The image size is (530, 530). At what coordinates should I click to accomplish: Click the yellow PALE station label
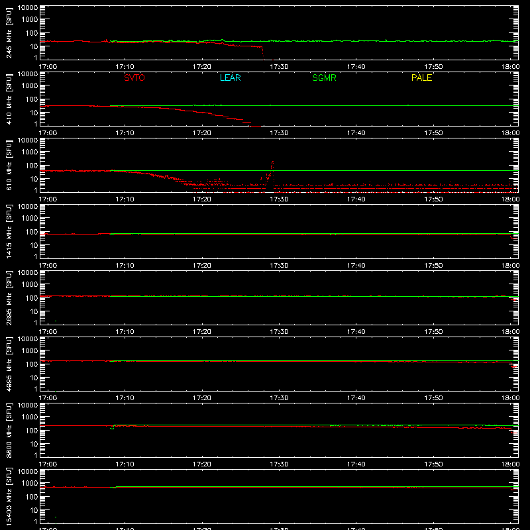pos(421,78)
